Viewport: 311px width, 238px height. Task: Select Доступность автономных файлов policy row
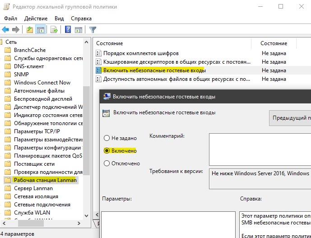tap(202, 79)
